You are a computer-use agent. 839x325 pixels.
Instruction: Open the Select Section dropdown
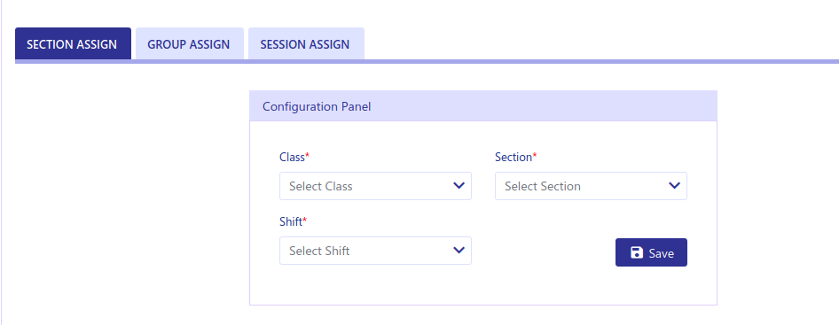pyautogui.click(x=591, y=186)
